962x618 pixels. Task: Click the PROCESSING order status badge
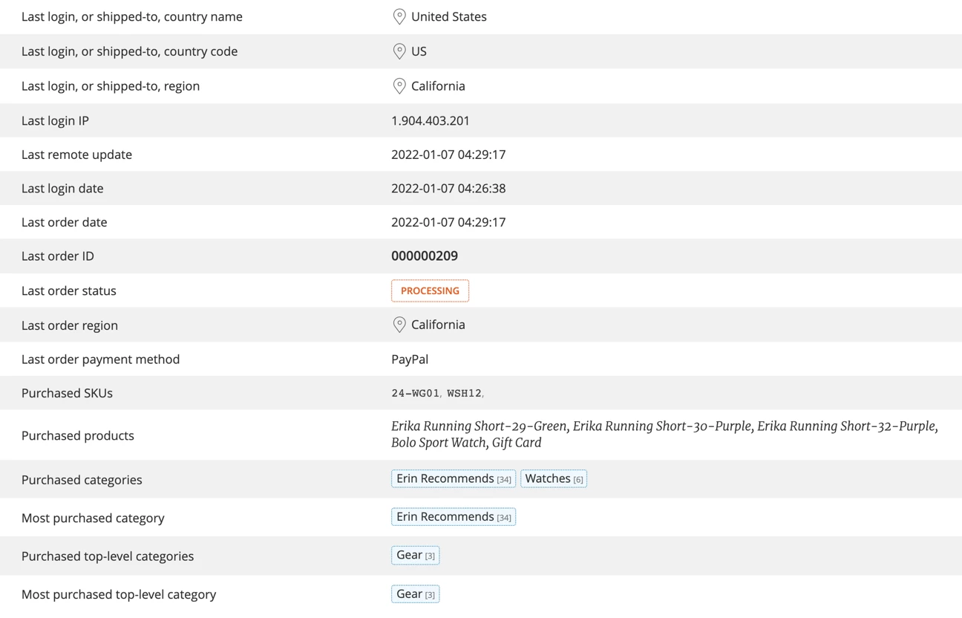coord(430,291)
